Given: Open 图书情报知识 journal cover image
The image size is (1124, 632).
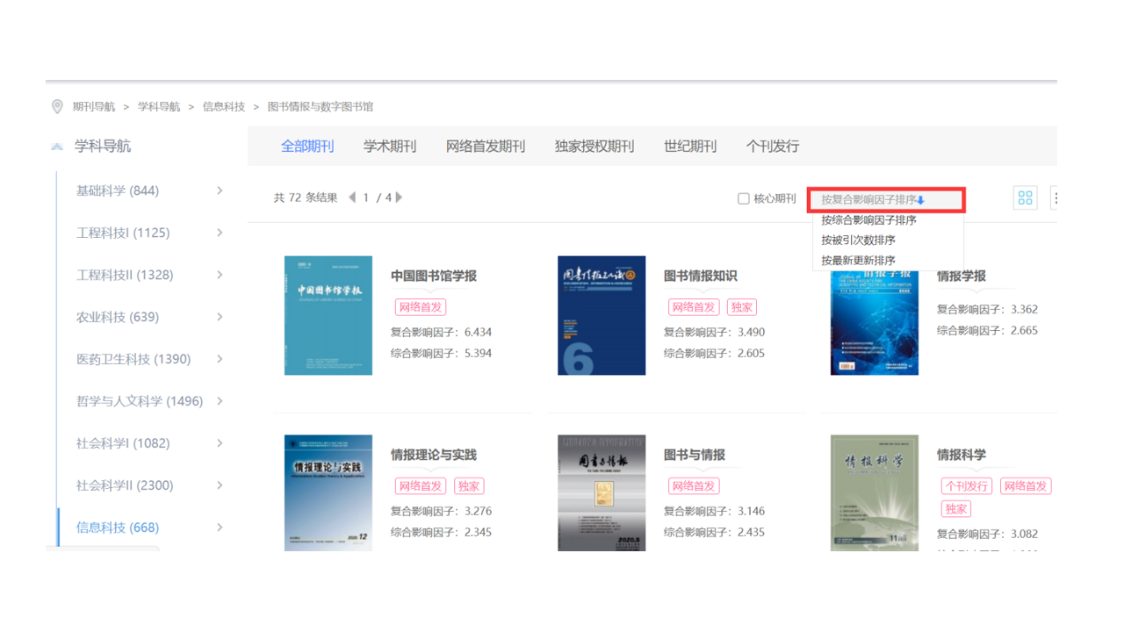Looking at the screenshot, I should [602, 315].
